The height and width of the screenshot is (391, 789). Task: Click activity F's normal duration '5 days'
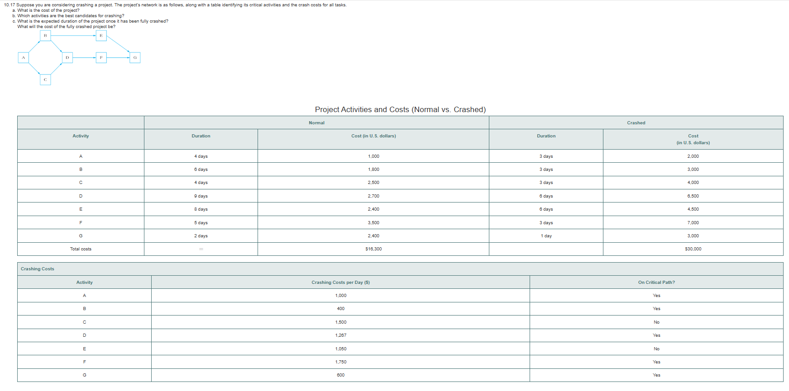(x=201, y=223)
